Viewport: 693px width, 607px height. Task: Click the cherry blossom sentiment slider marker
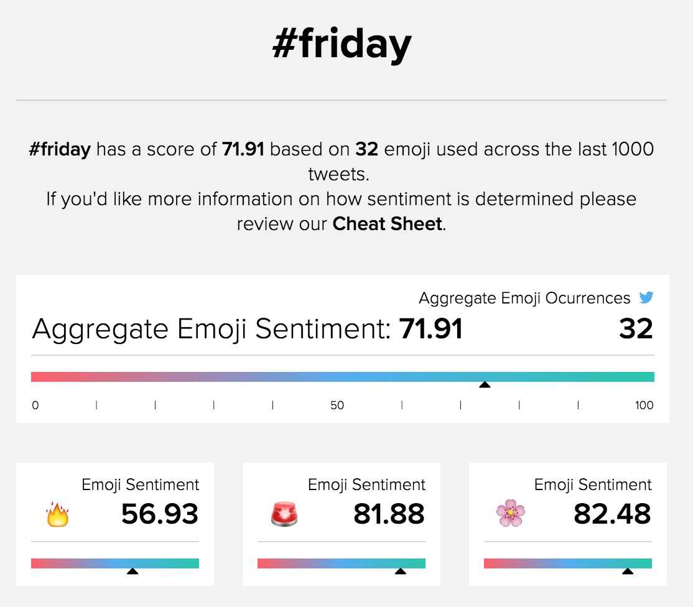[x=628, y=571]
